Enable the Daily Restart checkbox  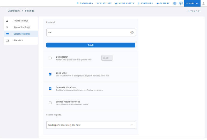click(x=50, y=58)
